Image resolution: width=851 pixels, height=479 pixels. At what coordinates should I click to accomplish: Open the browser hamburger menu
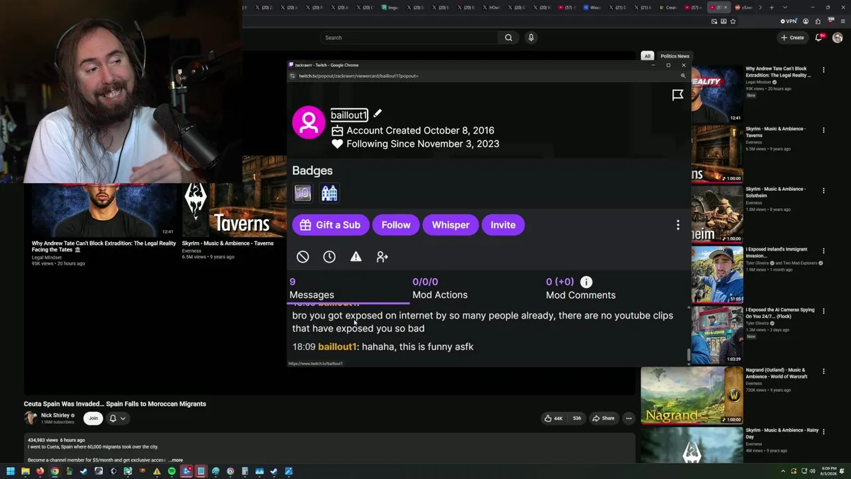[x=843, y=21]
